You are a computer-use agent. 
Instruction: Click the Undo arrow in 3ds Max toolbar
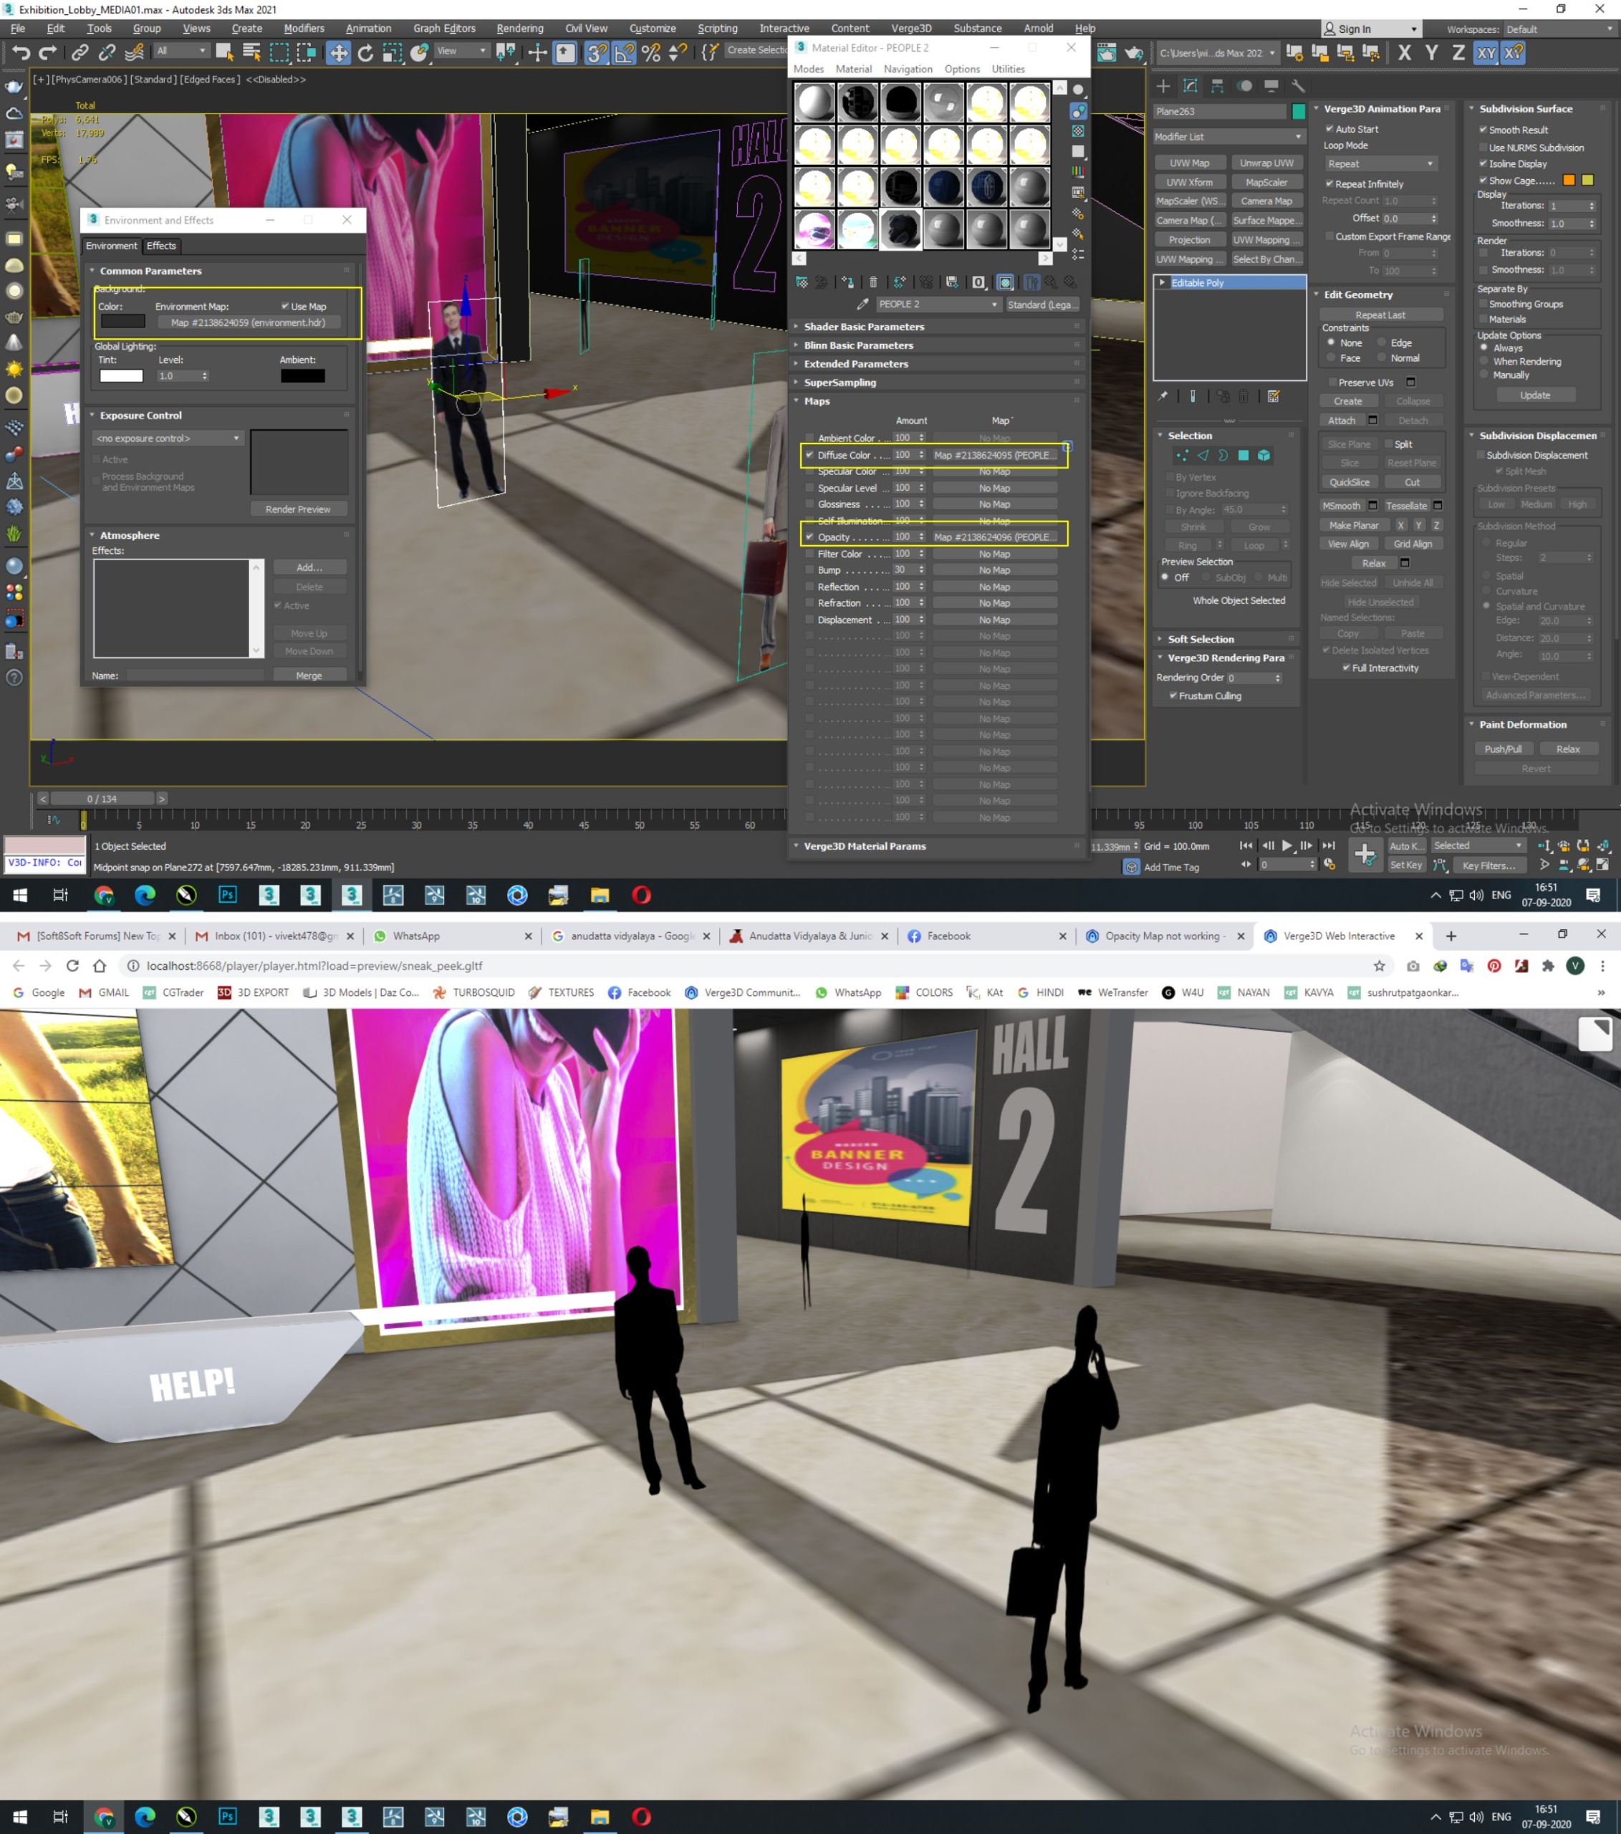click(x=21, y=52)
